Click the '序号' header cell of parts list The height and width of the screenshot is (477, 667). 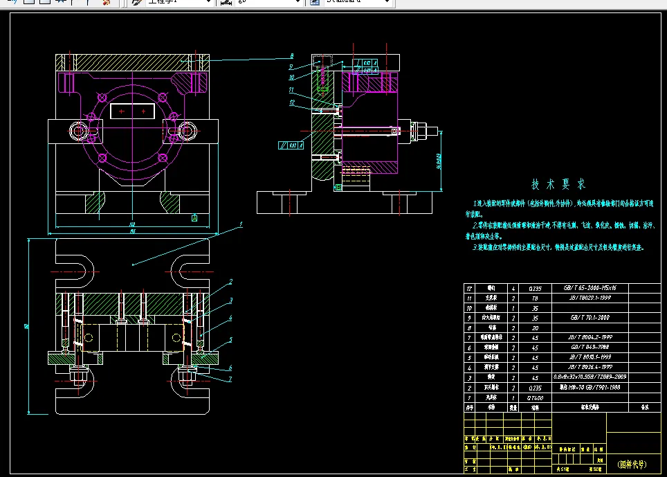click(x=469, y=407)
